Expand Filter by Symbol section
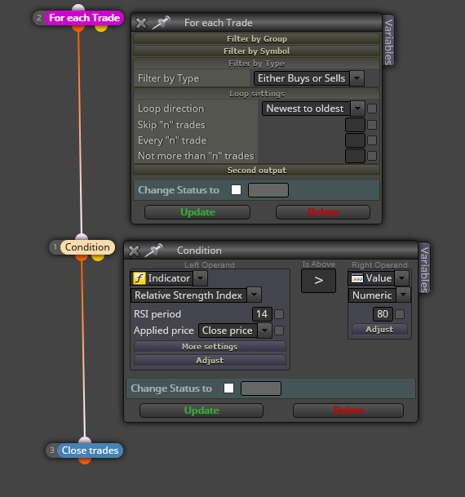 point(257,51)
